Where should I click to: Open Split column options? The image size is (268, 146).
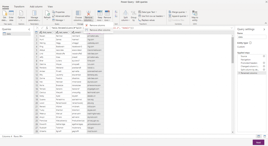[125, 16]
